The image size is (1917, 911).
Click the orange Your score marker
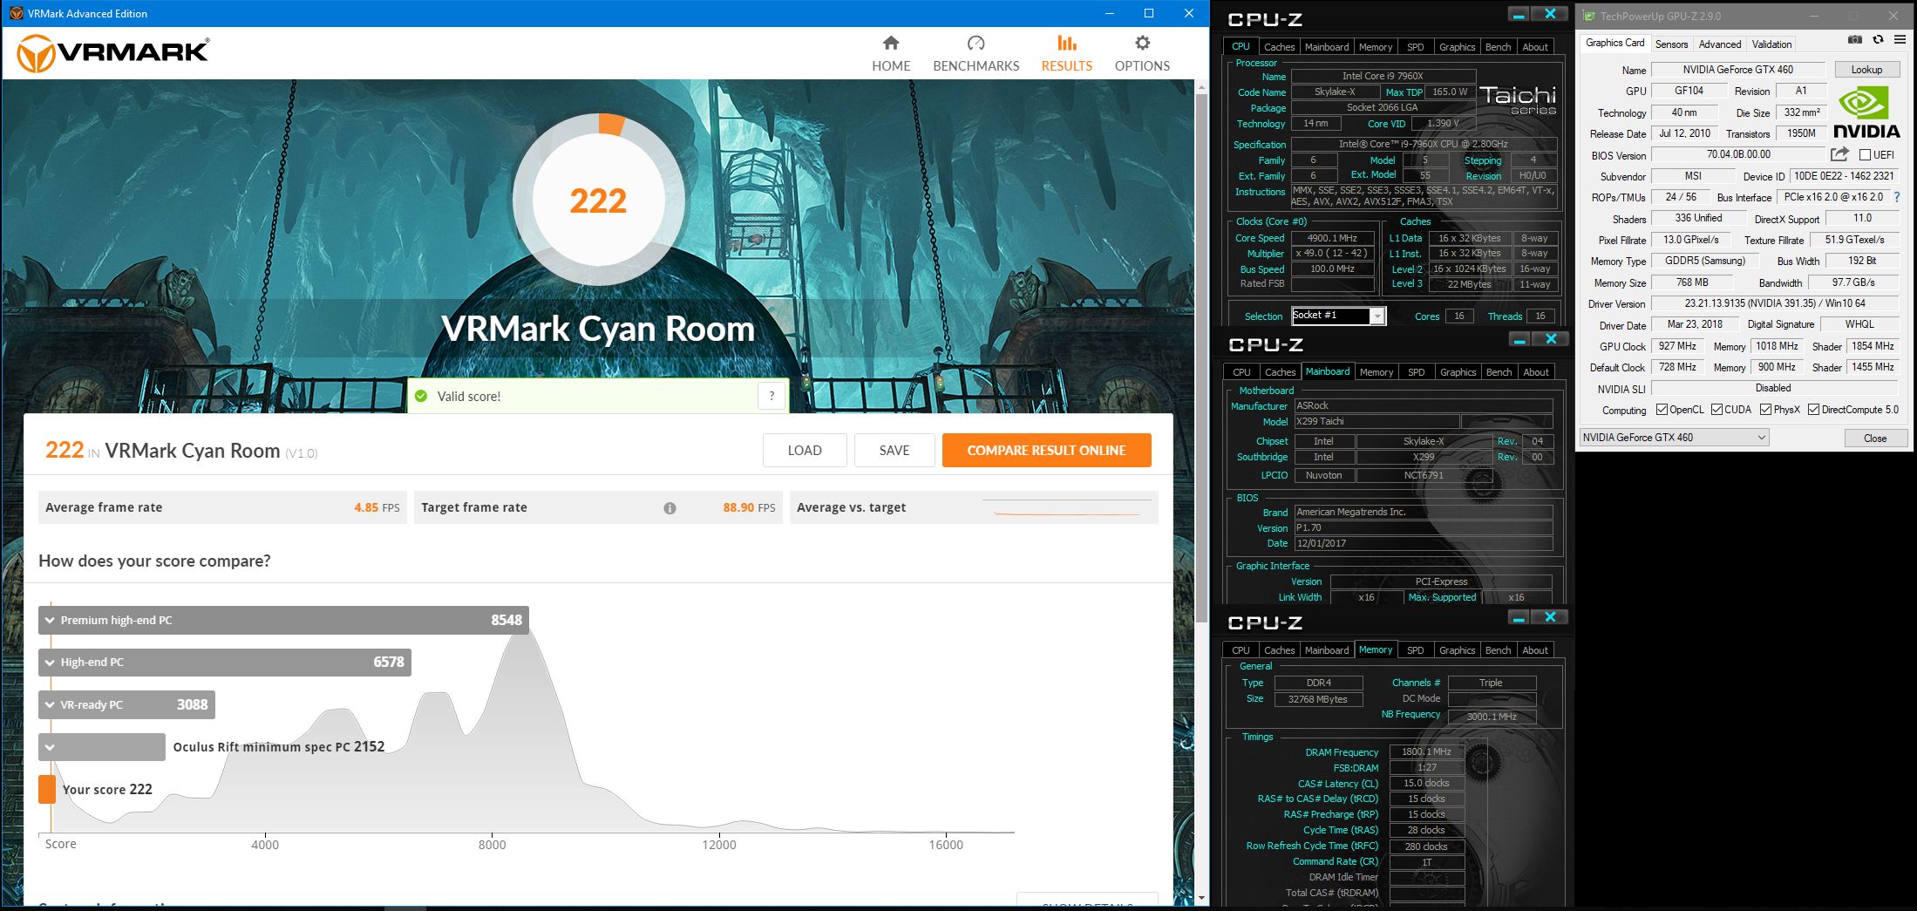47,789
